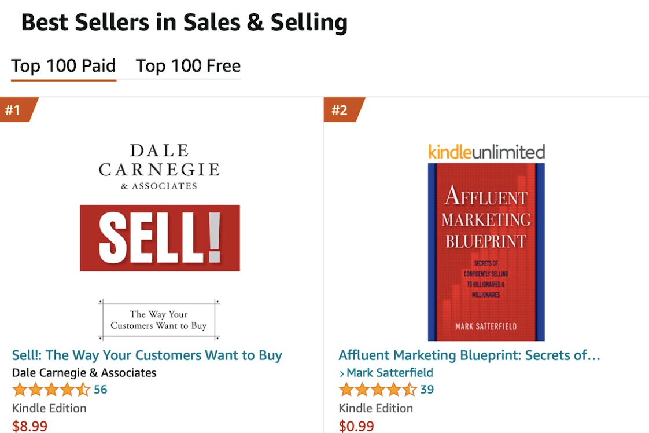
Task: Click Kindle Edition under Sell!
Action: (49, 408)
